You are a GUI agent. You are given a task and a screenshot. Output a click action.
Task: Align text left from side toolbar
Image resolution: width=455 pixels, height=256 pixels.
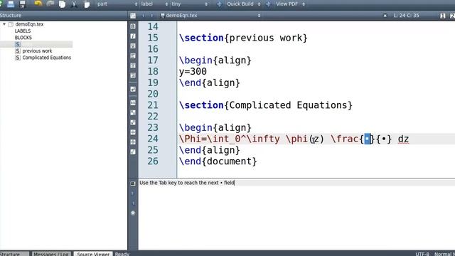[133, 55]
